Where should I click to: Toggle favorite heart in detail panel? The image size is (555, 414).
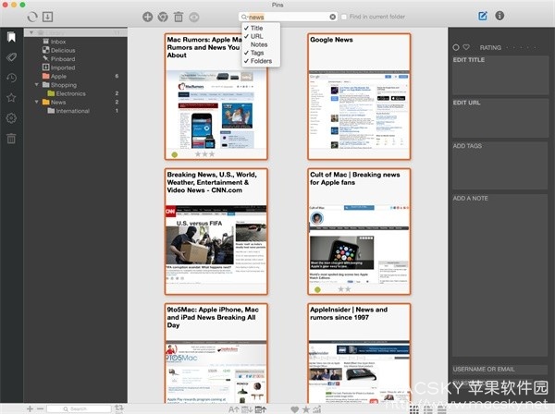[x=466, y=47]
